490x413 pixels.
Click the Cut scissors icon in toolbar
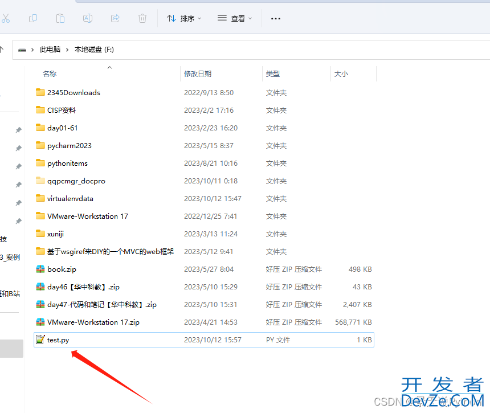pos(6,18)
